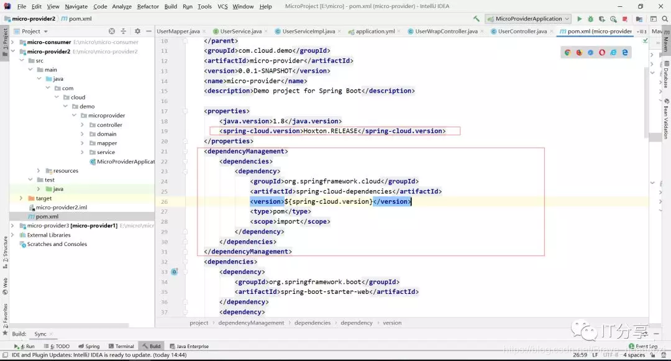
Task: Open in Firefox browser icon in editor
Action: coord(579,52)
